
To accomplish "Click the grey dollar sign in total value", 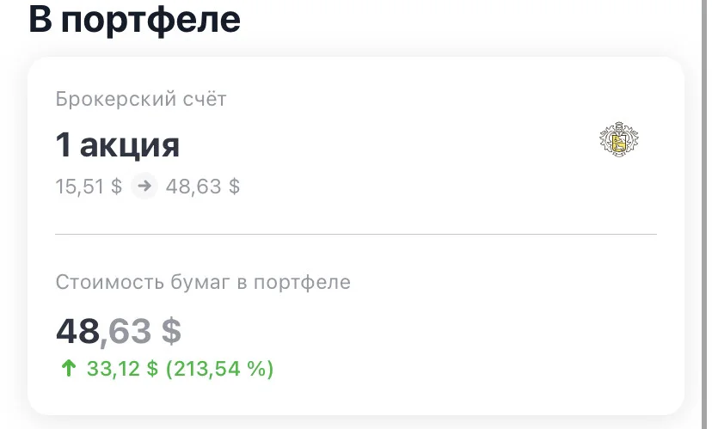I will [172, 331].
